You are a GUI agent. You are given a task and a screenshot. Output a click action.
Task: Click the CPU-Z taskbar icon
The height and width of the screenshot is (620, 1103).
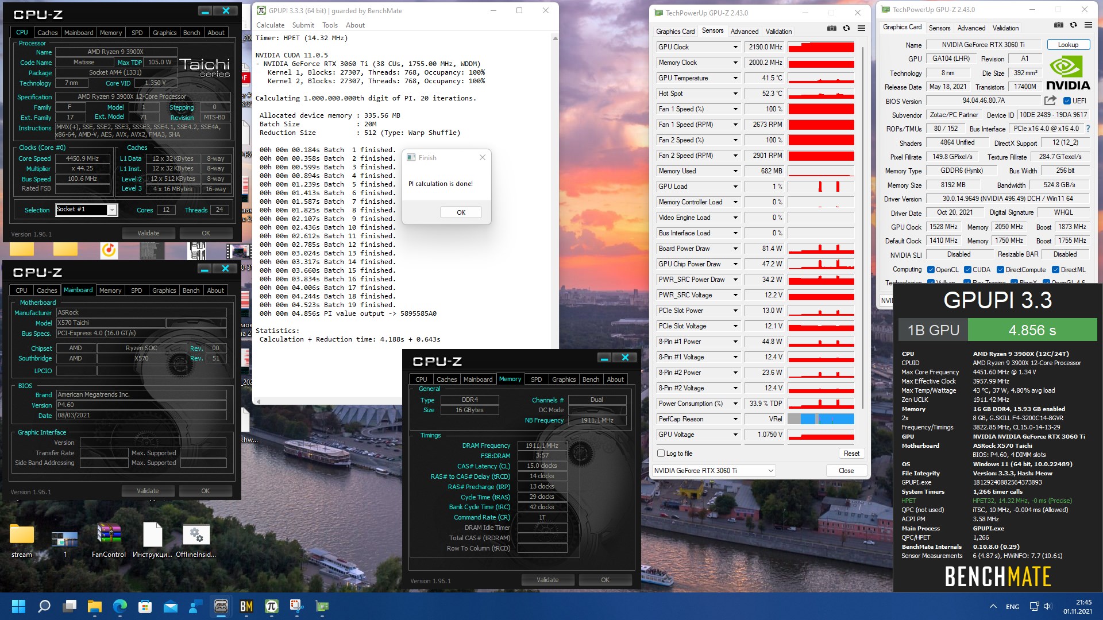pyautogui.click(x=221, y=606)
